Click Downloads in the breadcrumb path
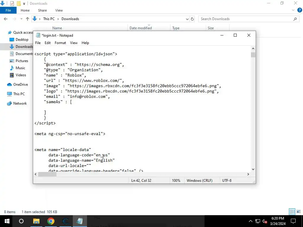 click(70, 19)
